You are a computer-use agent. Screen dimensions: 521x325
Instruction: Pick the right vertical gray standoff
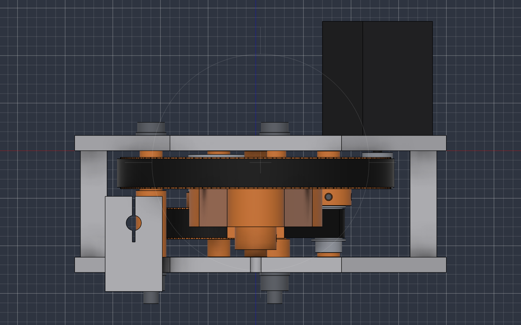(423, 204)
